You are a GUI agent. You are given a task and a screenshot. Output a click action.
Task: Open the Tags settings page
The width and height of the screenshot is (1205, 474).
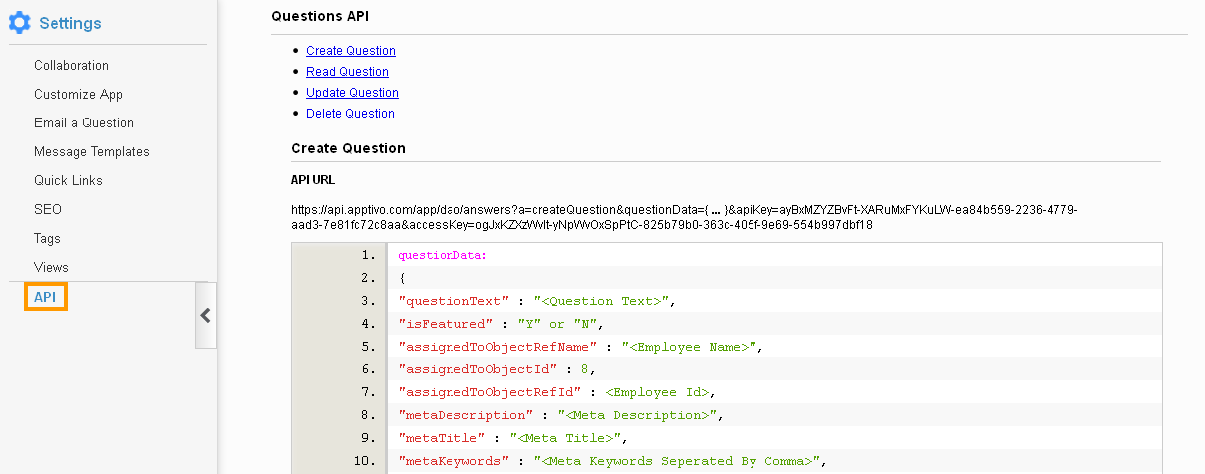click(47, 239)
